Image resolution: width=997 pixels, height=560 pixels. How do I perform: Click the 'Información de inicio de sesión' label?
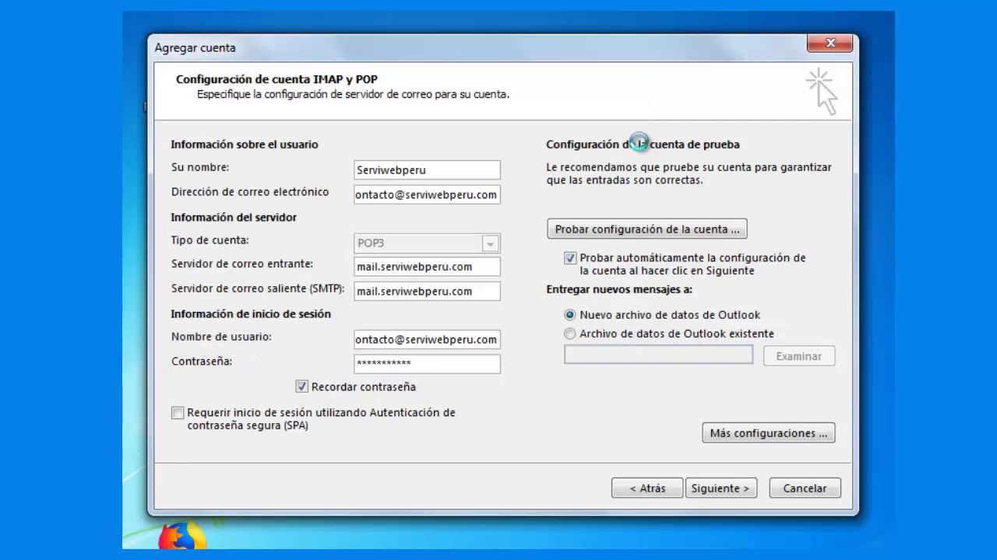tap(251, 314)
